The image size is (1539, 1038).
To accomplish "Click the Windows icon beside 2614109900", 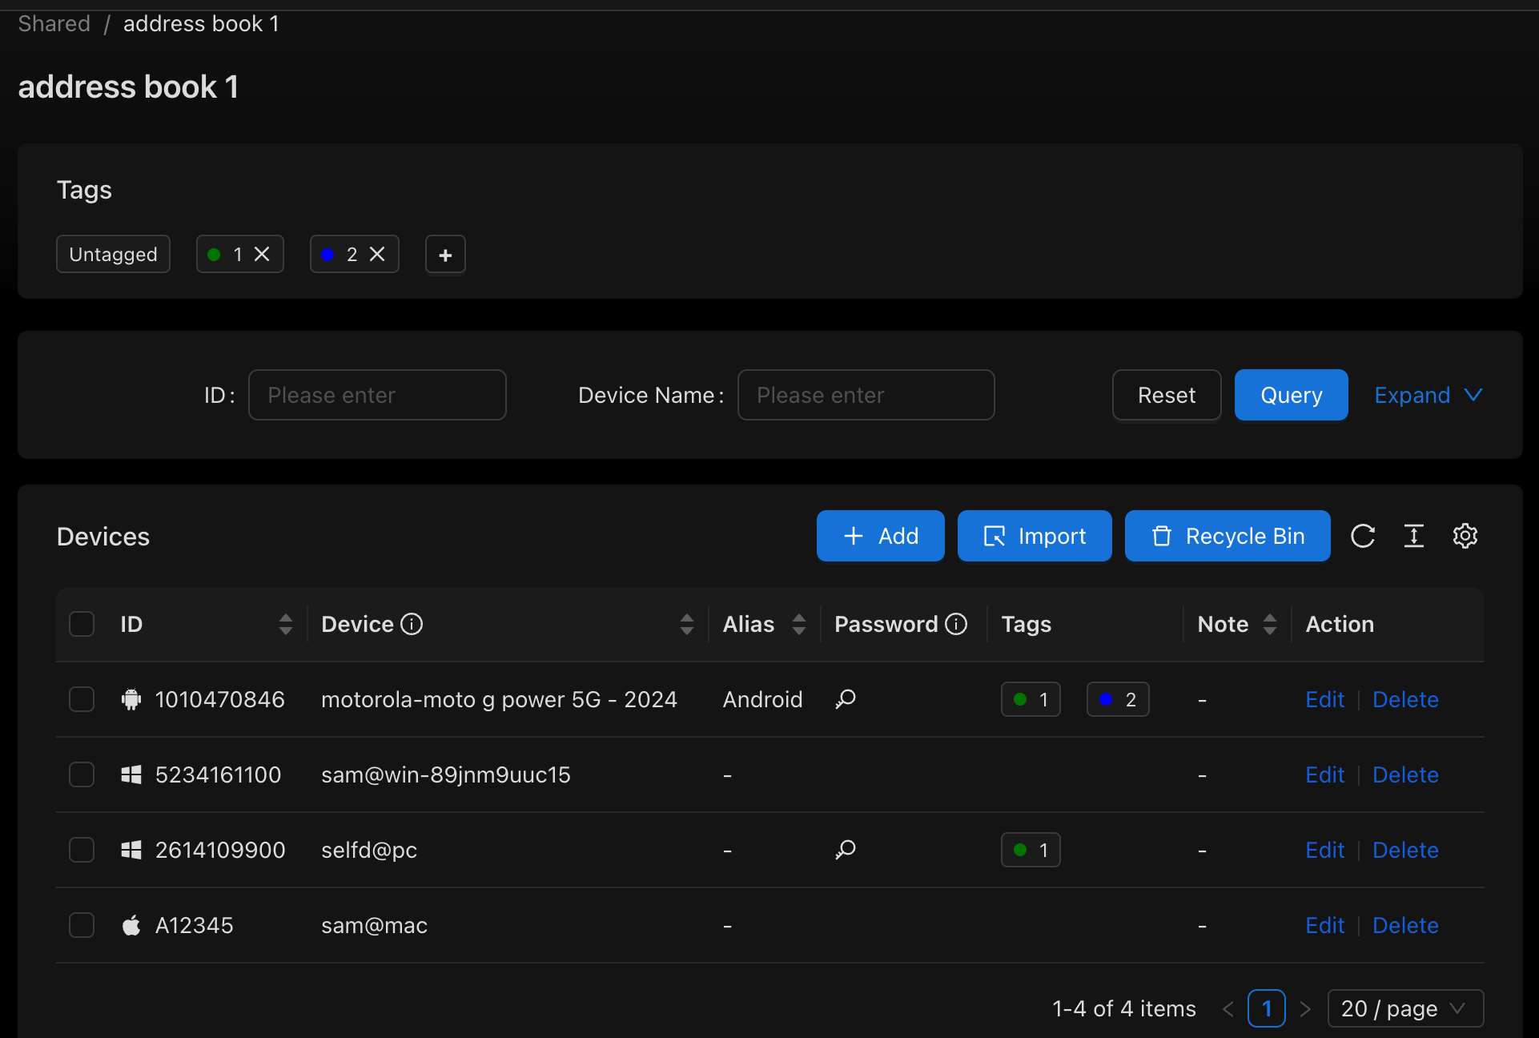I will pos(131,850).
